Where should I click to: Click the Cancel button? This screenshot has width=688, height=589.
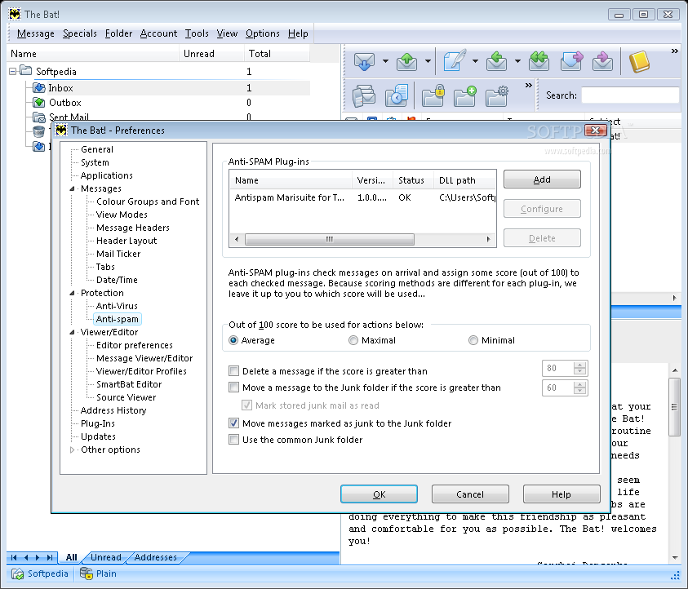pos(470,494)
